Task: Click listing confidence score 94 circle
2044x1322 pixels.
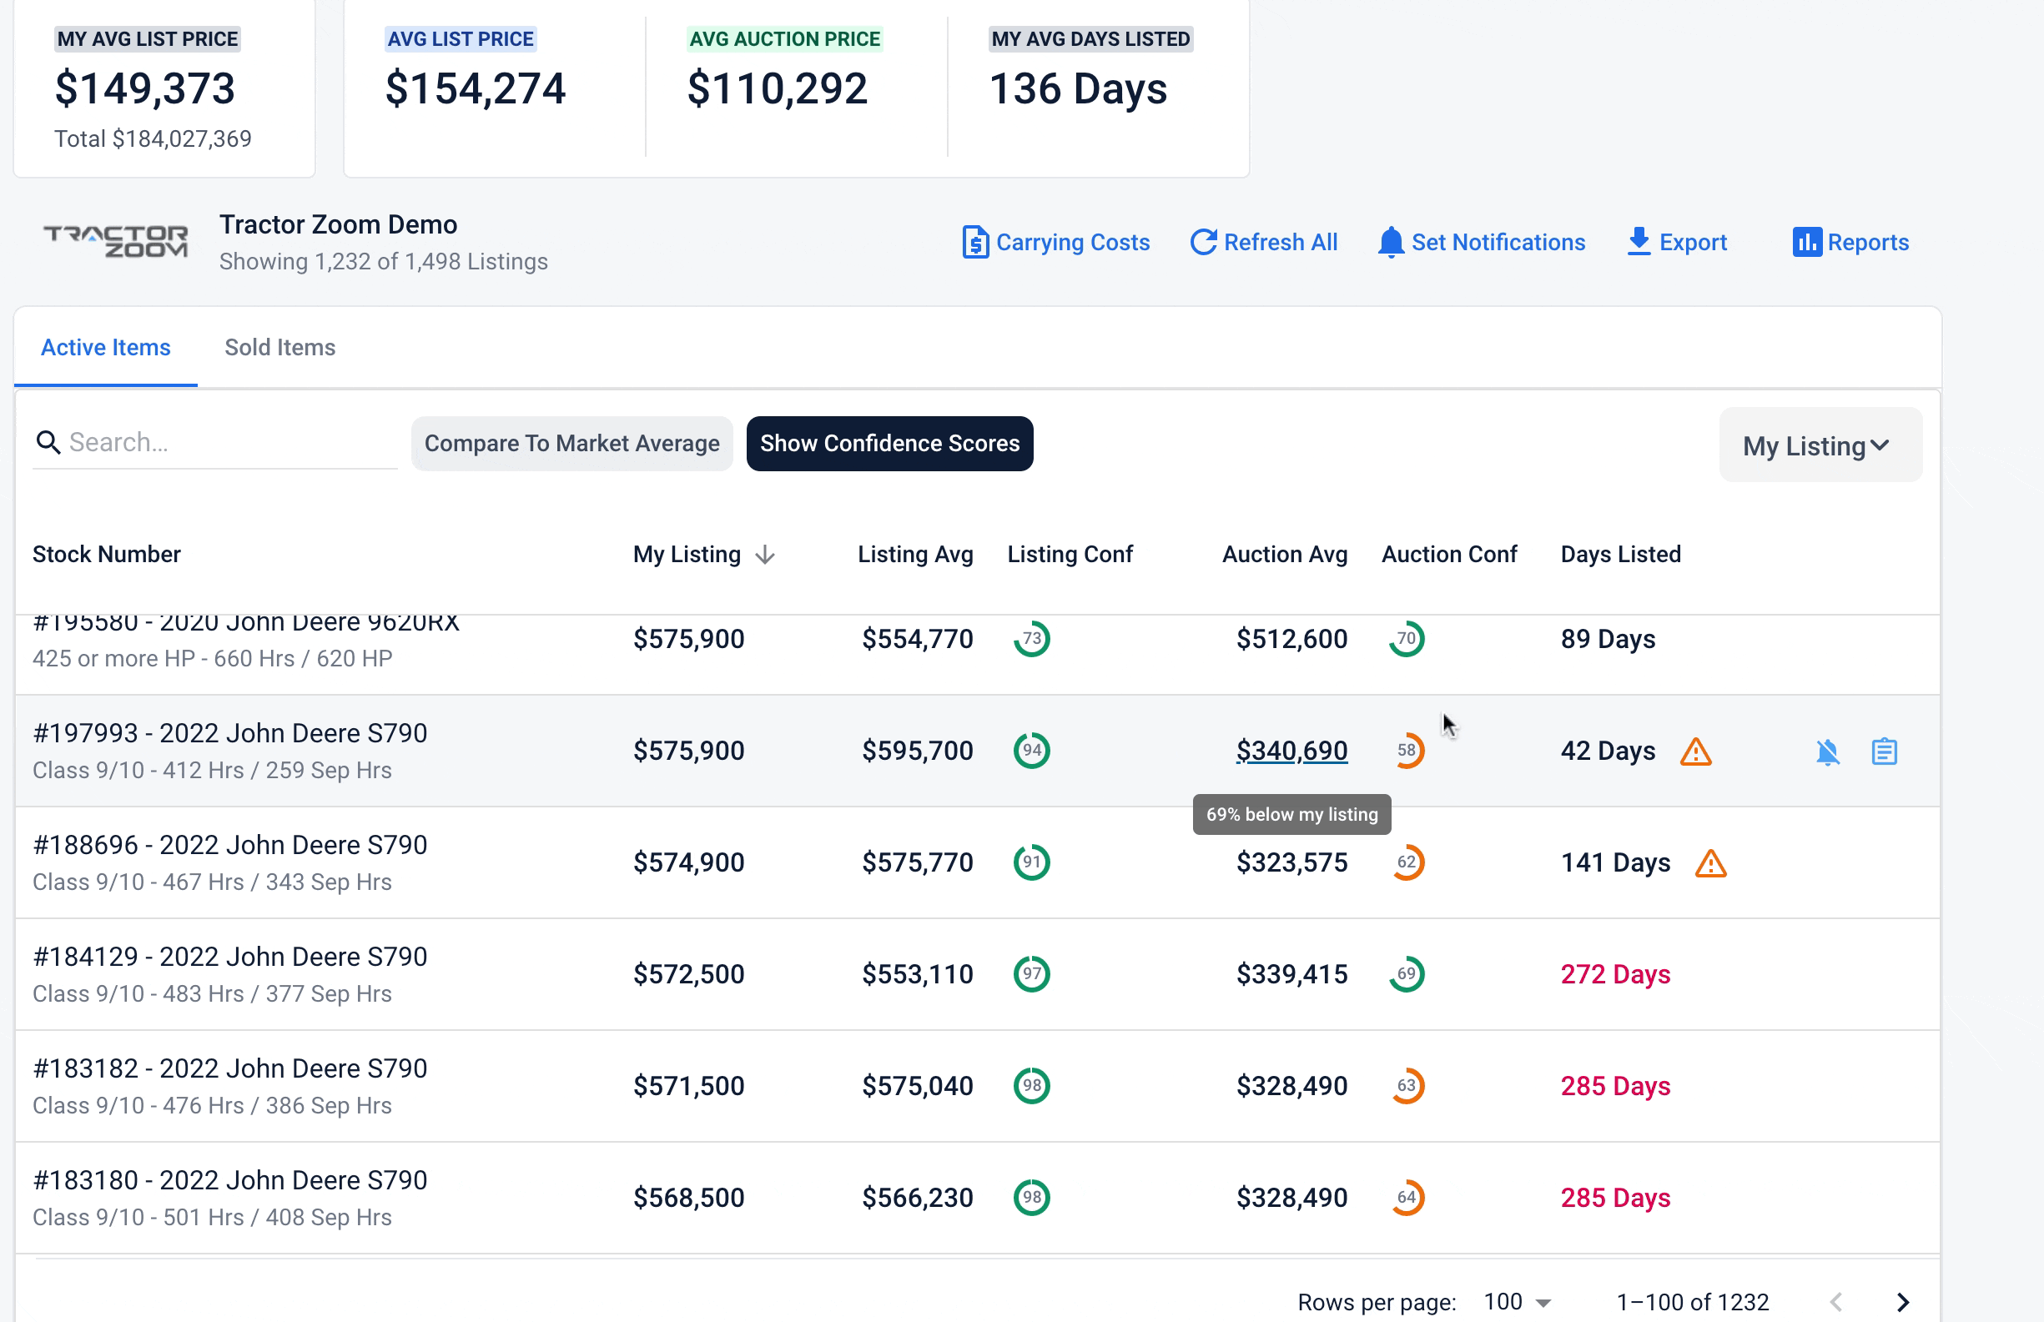Action: [x=1031, y=751]
